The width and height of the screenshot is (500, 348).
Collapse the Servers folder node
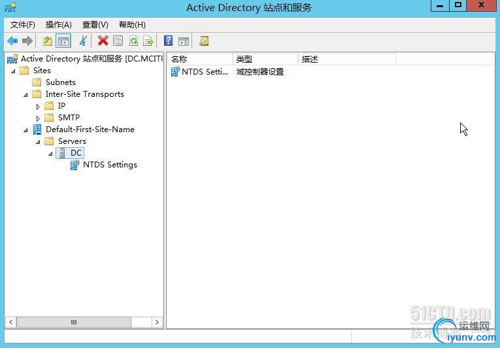coord(39,142)
